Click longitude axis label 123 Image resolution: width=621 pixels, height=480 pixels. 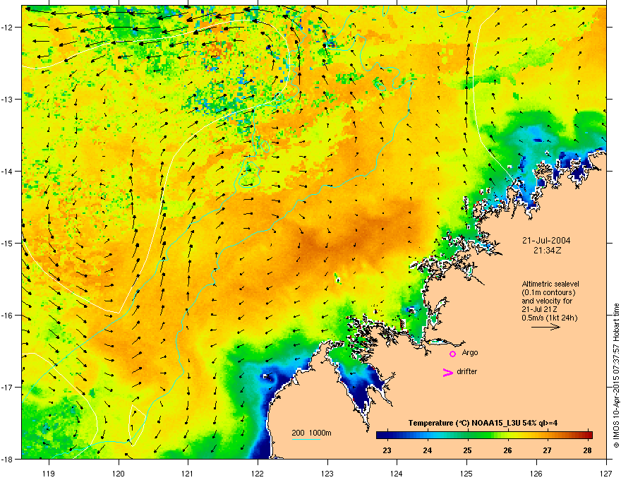pyautogui.click(x=327, y=473)
